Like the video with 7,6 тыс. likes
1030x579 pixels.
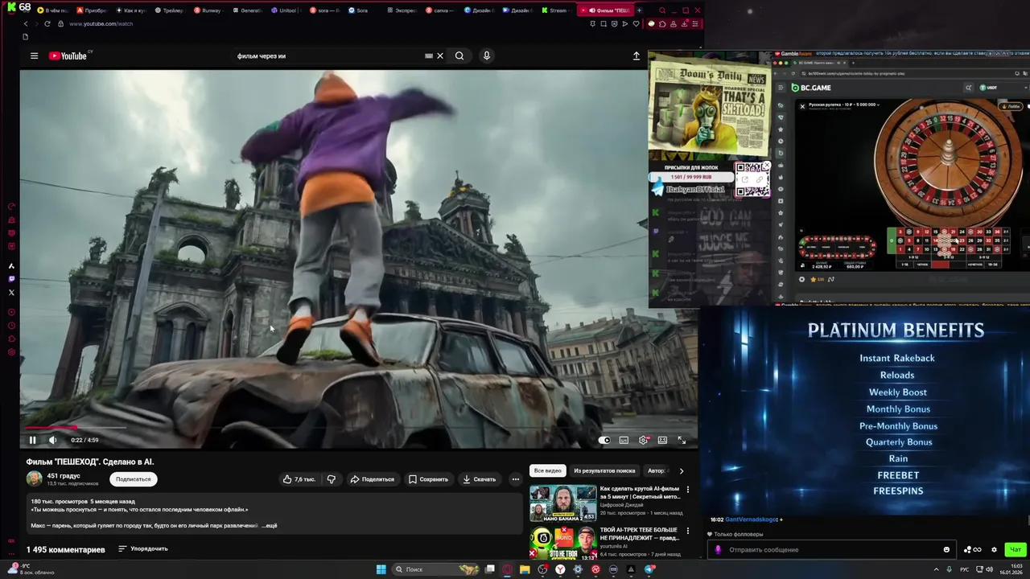coord(299,479)
